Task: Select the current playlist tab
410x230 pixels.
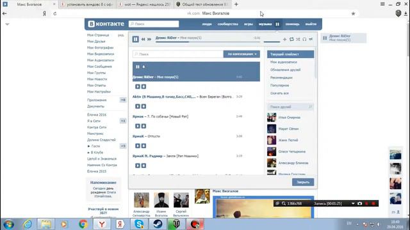Action: point(290,54)
